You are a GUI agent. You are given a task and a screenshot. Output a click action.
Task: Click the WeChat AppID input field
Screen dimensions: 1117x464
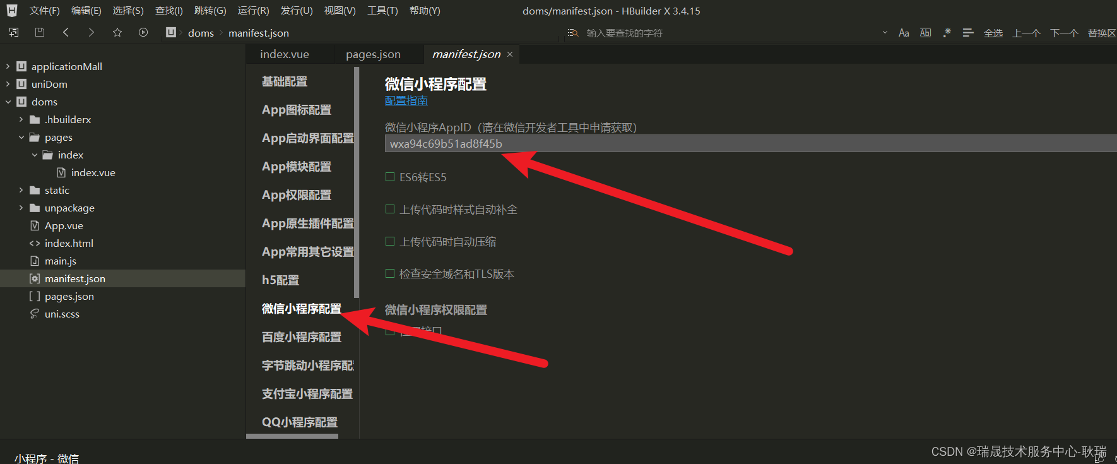coord(750,143)
